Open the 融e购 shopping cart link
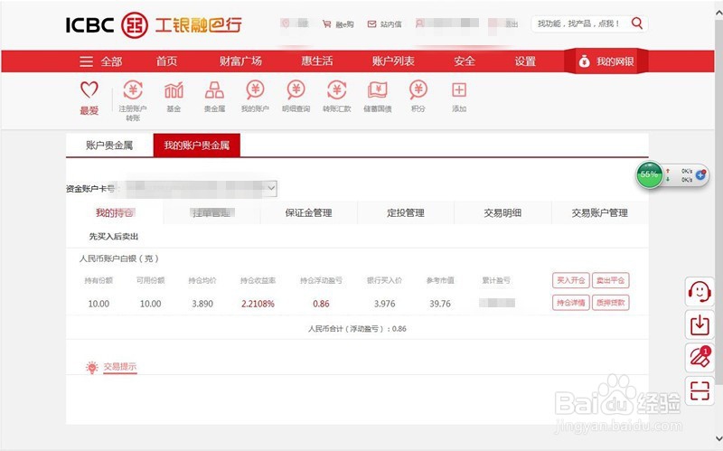The width and height of the screenshot is (723, 451). [x=338, y=24]
